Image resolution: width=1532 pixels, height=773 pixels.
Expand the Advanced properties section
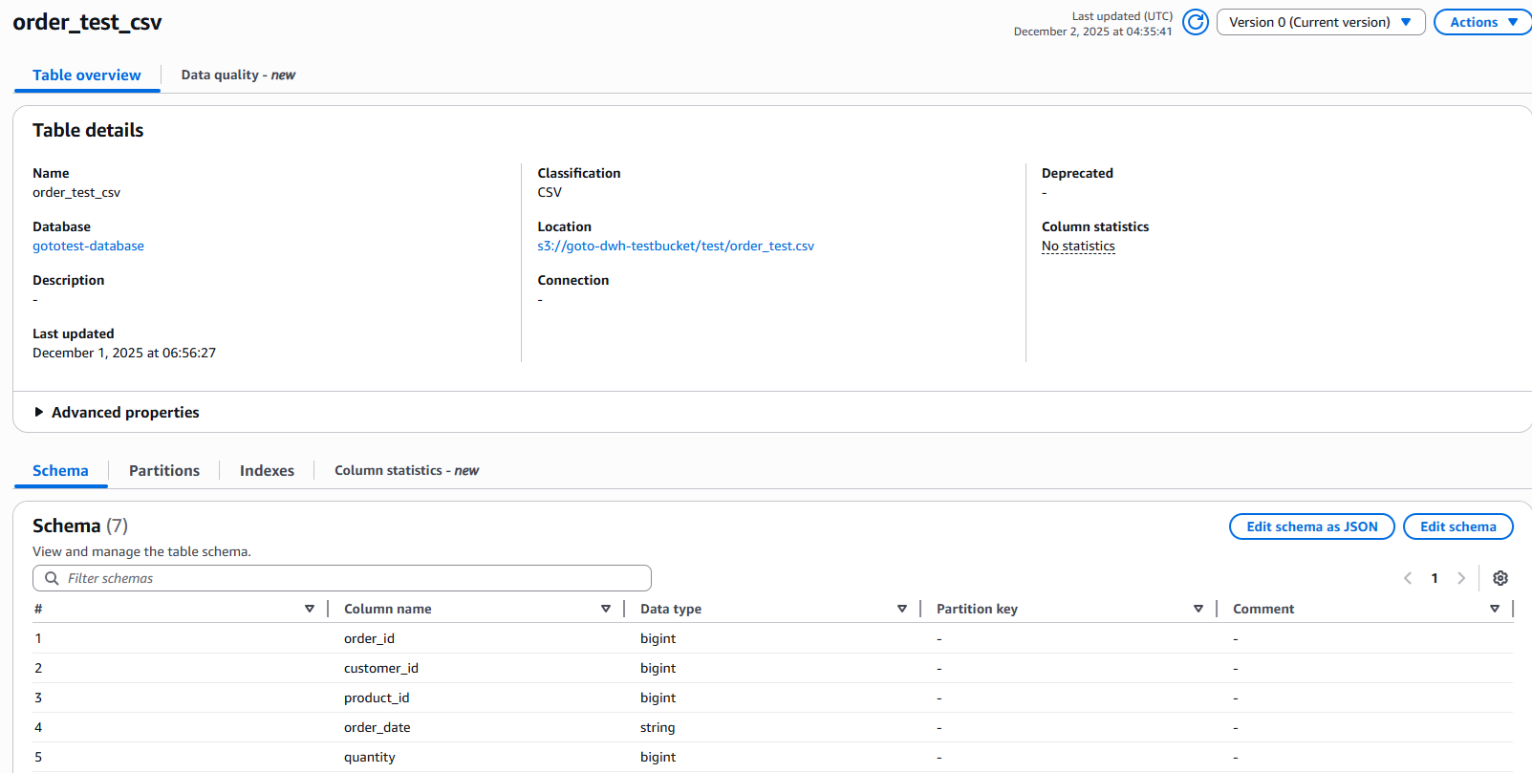click(117, 412)
